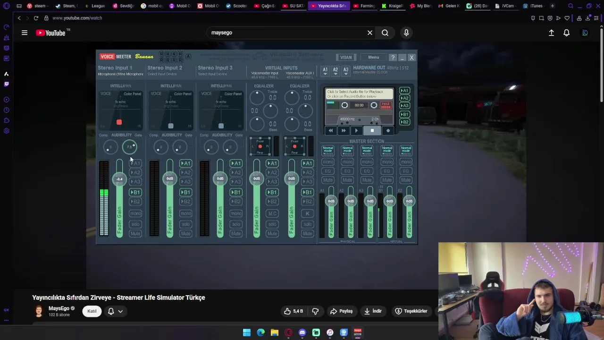The height and width of the screenshot is (340, 604).
Task: Click the Paylaş share button
Action: [x=341, y=311]
